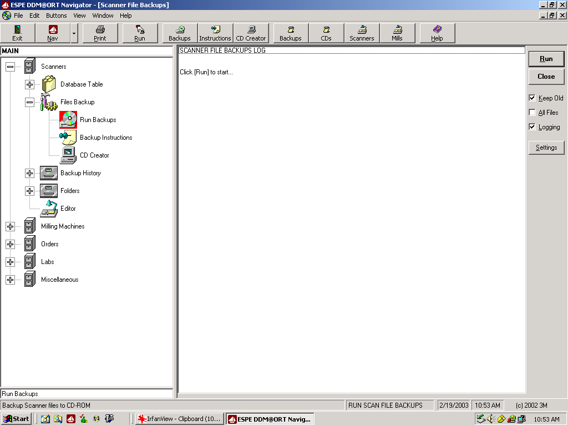Open the Nav dropdown arrow

click(74, 33)
